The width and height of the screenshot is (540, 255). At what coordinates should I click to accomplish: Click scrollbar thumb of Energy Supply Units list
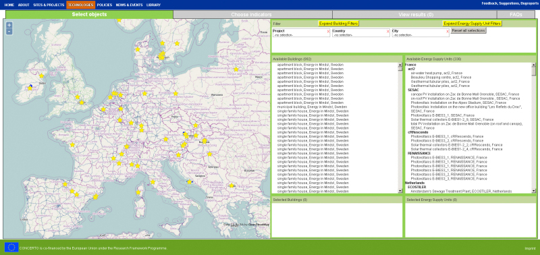click(533, 71)
